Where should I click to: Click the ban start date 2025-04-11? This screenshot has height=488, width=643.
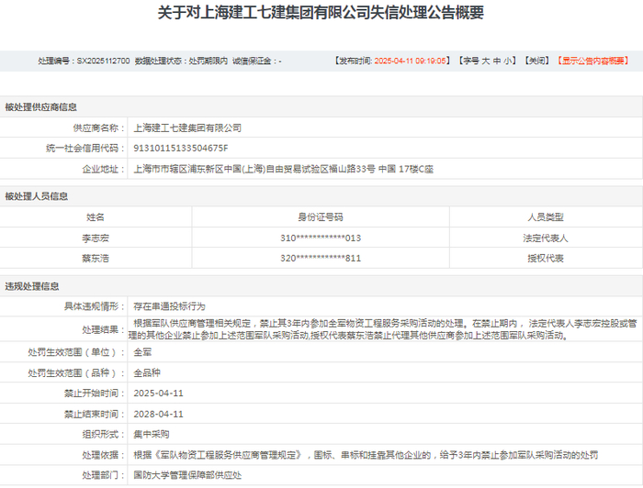click(158, 394)
